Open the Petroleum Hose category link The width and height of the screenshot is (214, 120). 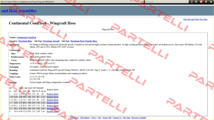[25, 41]
